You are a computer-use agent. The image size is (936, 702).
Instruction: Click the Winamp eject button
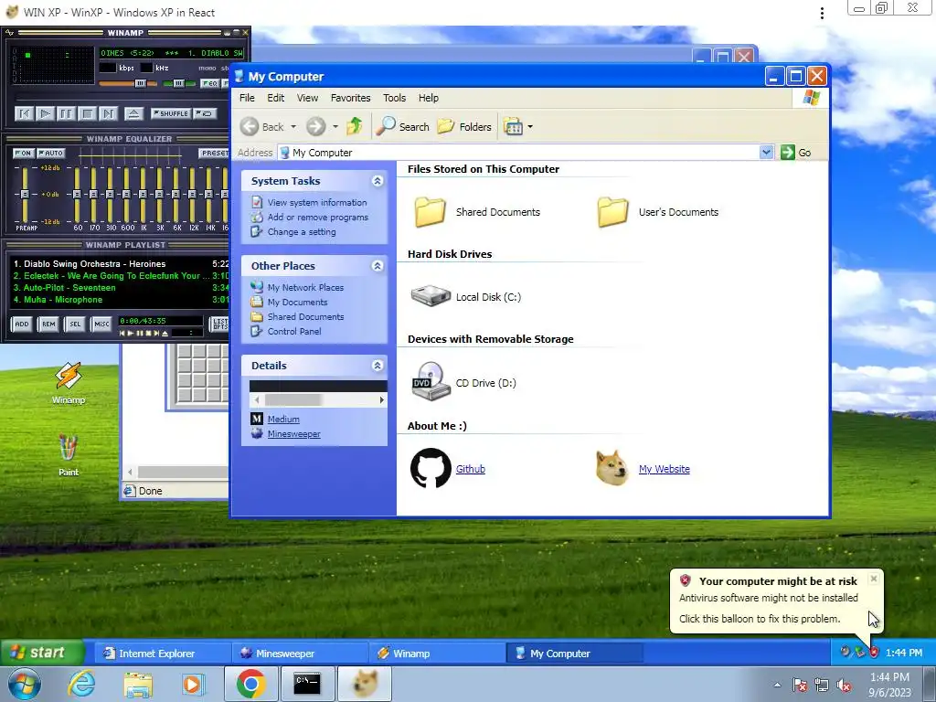point(133,113)
